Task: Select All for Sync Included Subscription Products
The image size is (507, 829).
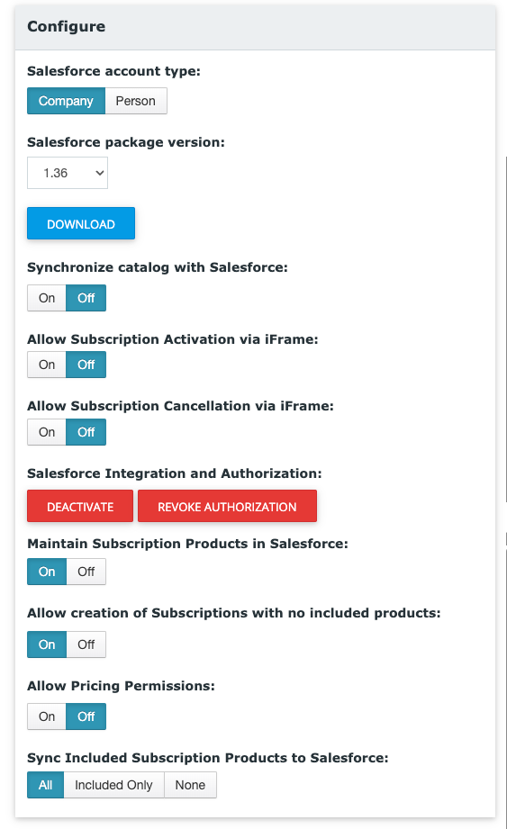Action: click(x=45, y=786)
